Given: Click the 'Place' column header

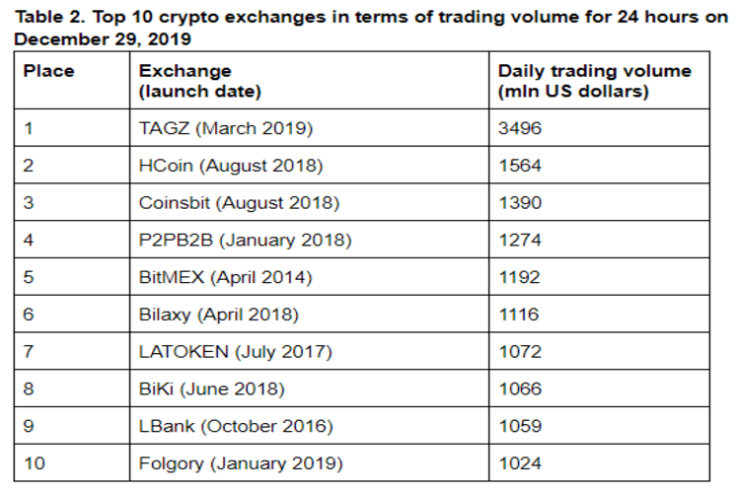Looking at the screenshot, I should pyautogui.click(x=49, y=72).
